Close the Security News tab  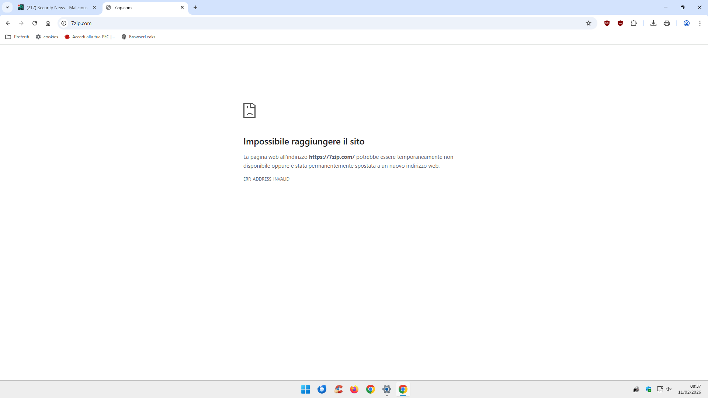coord(94,7)
